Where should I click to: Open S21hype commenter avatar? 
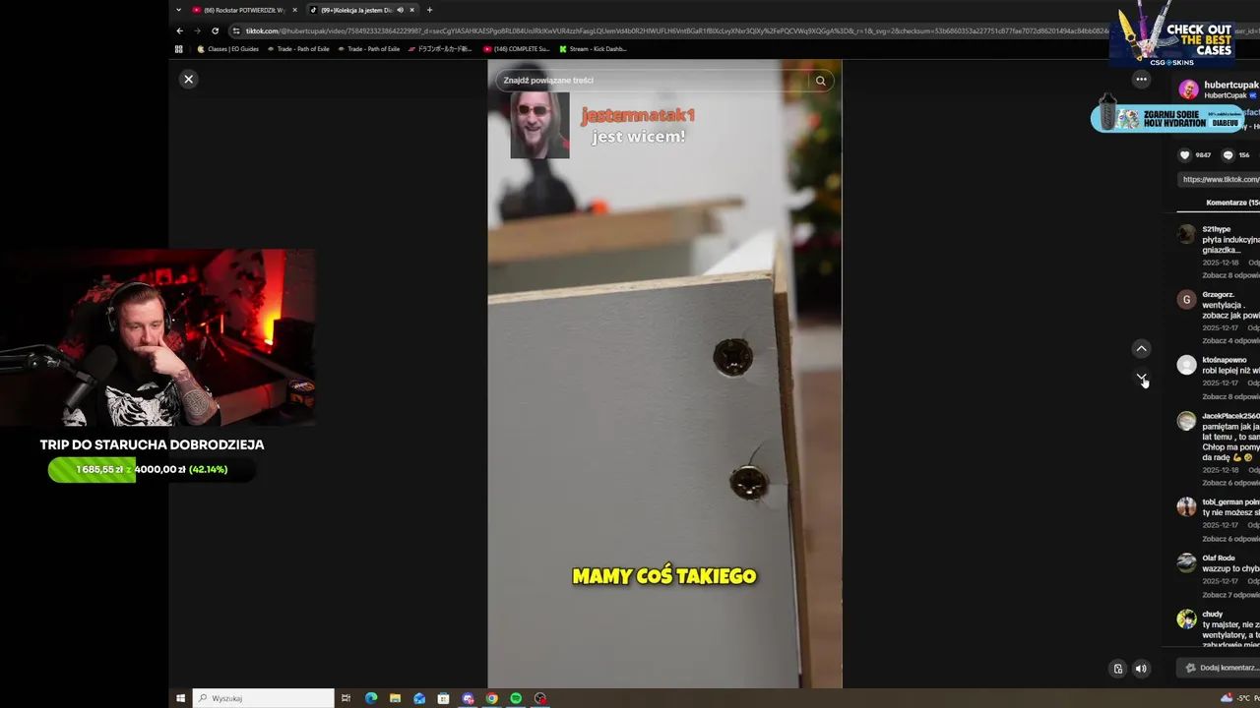point(1186,234)
